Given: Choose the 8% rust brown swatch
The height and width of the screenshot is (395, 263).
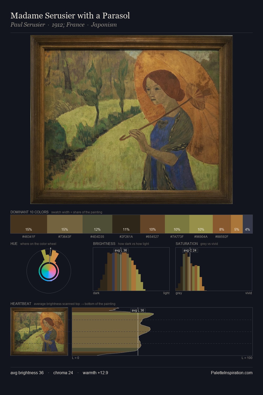Looking at the screenshot, I should coord(222,224).
